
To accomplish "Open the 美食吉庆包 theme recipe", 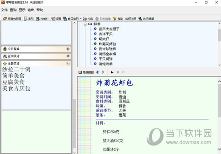I will click(16, 88).
